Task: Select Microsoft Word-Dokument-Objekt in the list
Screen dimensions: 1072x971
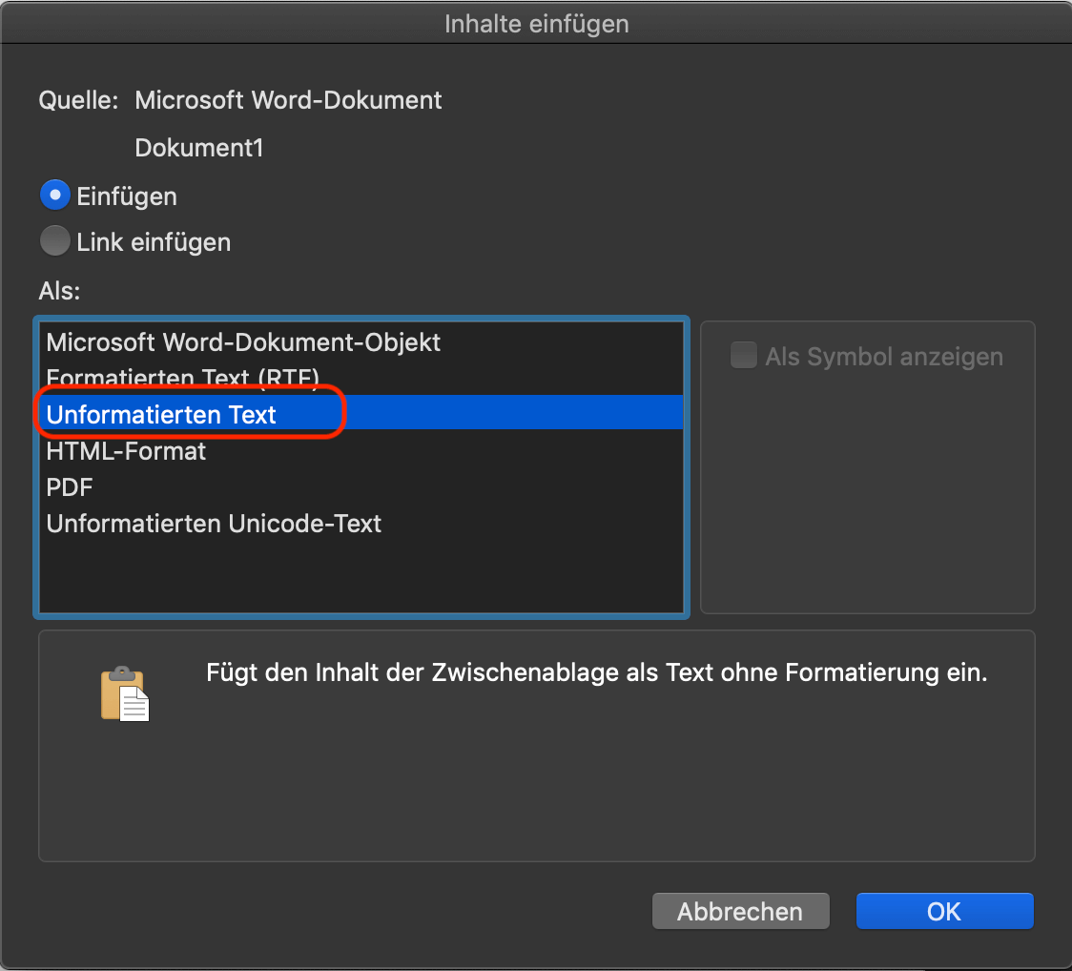Action: pyautogui.click(x=361, y=341)
